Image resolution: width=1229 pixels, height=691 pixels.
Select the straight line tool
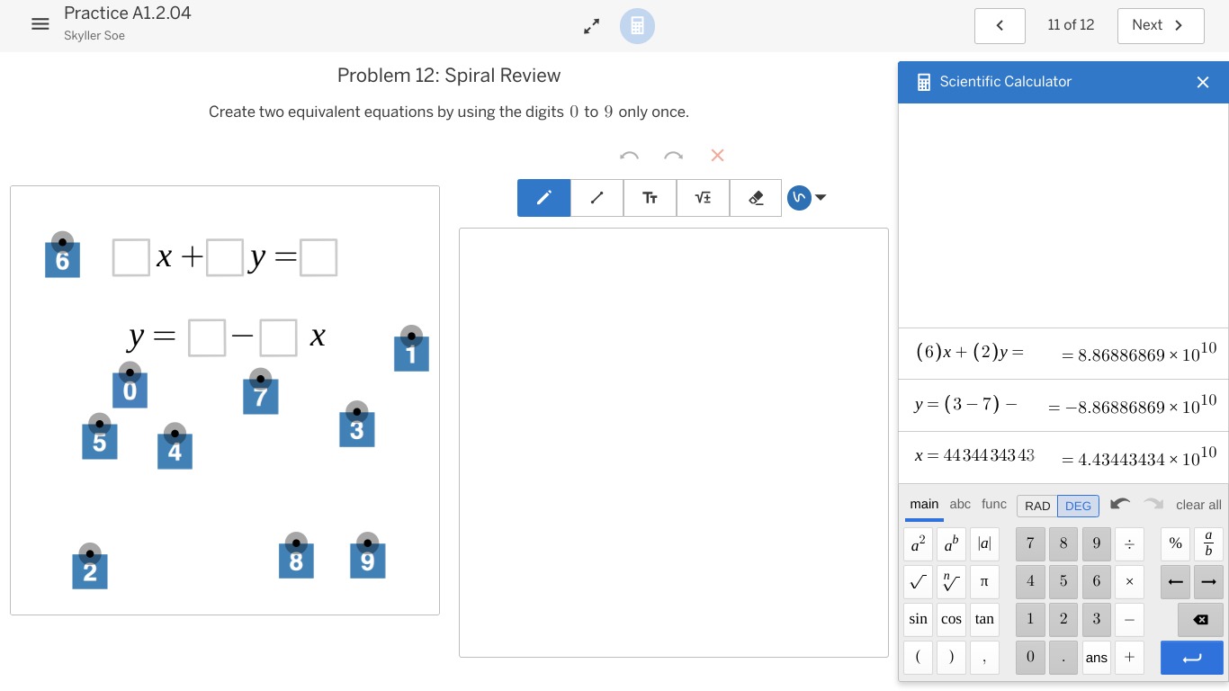(x=597, y=198)
